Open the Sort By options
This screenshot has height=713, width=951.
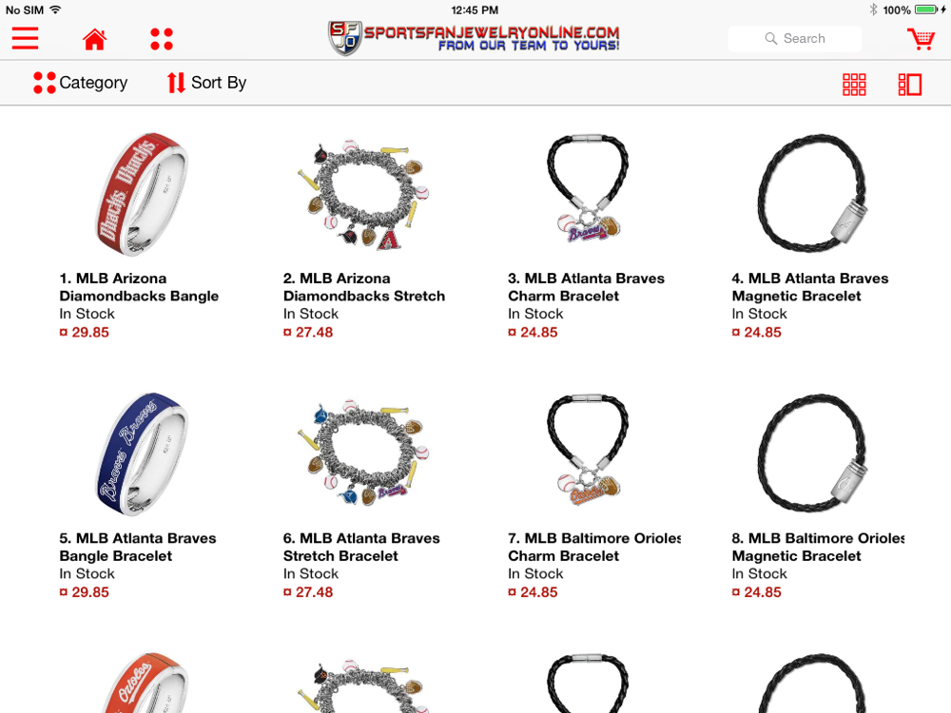206,83
